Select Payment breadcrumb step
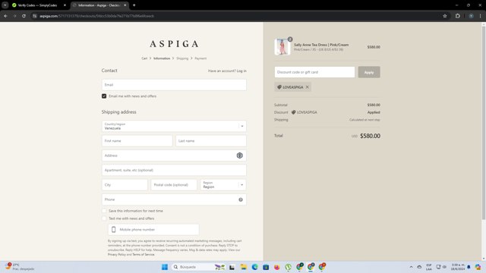Screen dimensions: 486x273 tap(200, 58)
